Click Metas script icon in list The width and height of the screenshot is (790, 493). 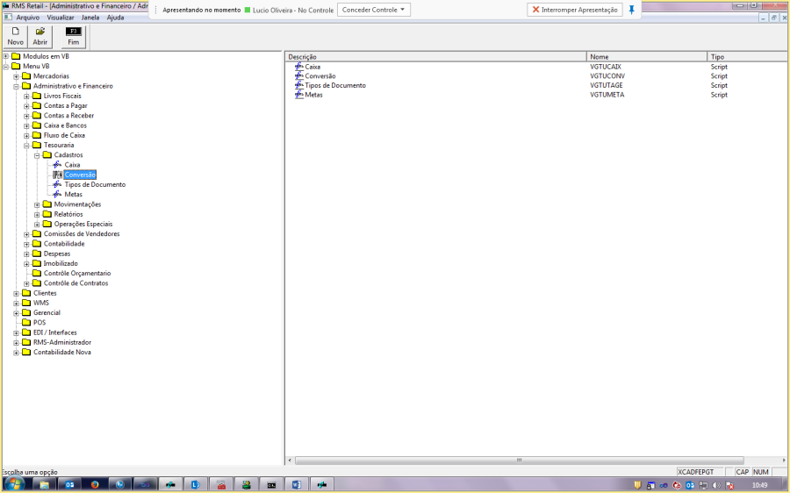(x=298, y=95)
